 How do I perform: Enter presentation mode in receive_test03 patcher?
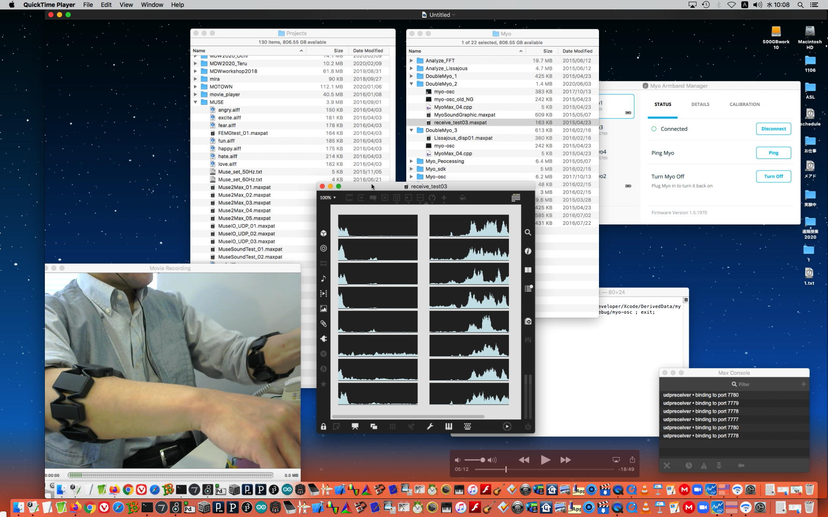point(355,427)
